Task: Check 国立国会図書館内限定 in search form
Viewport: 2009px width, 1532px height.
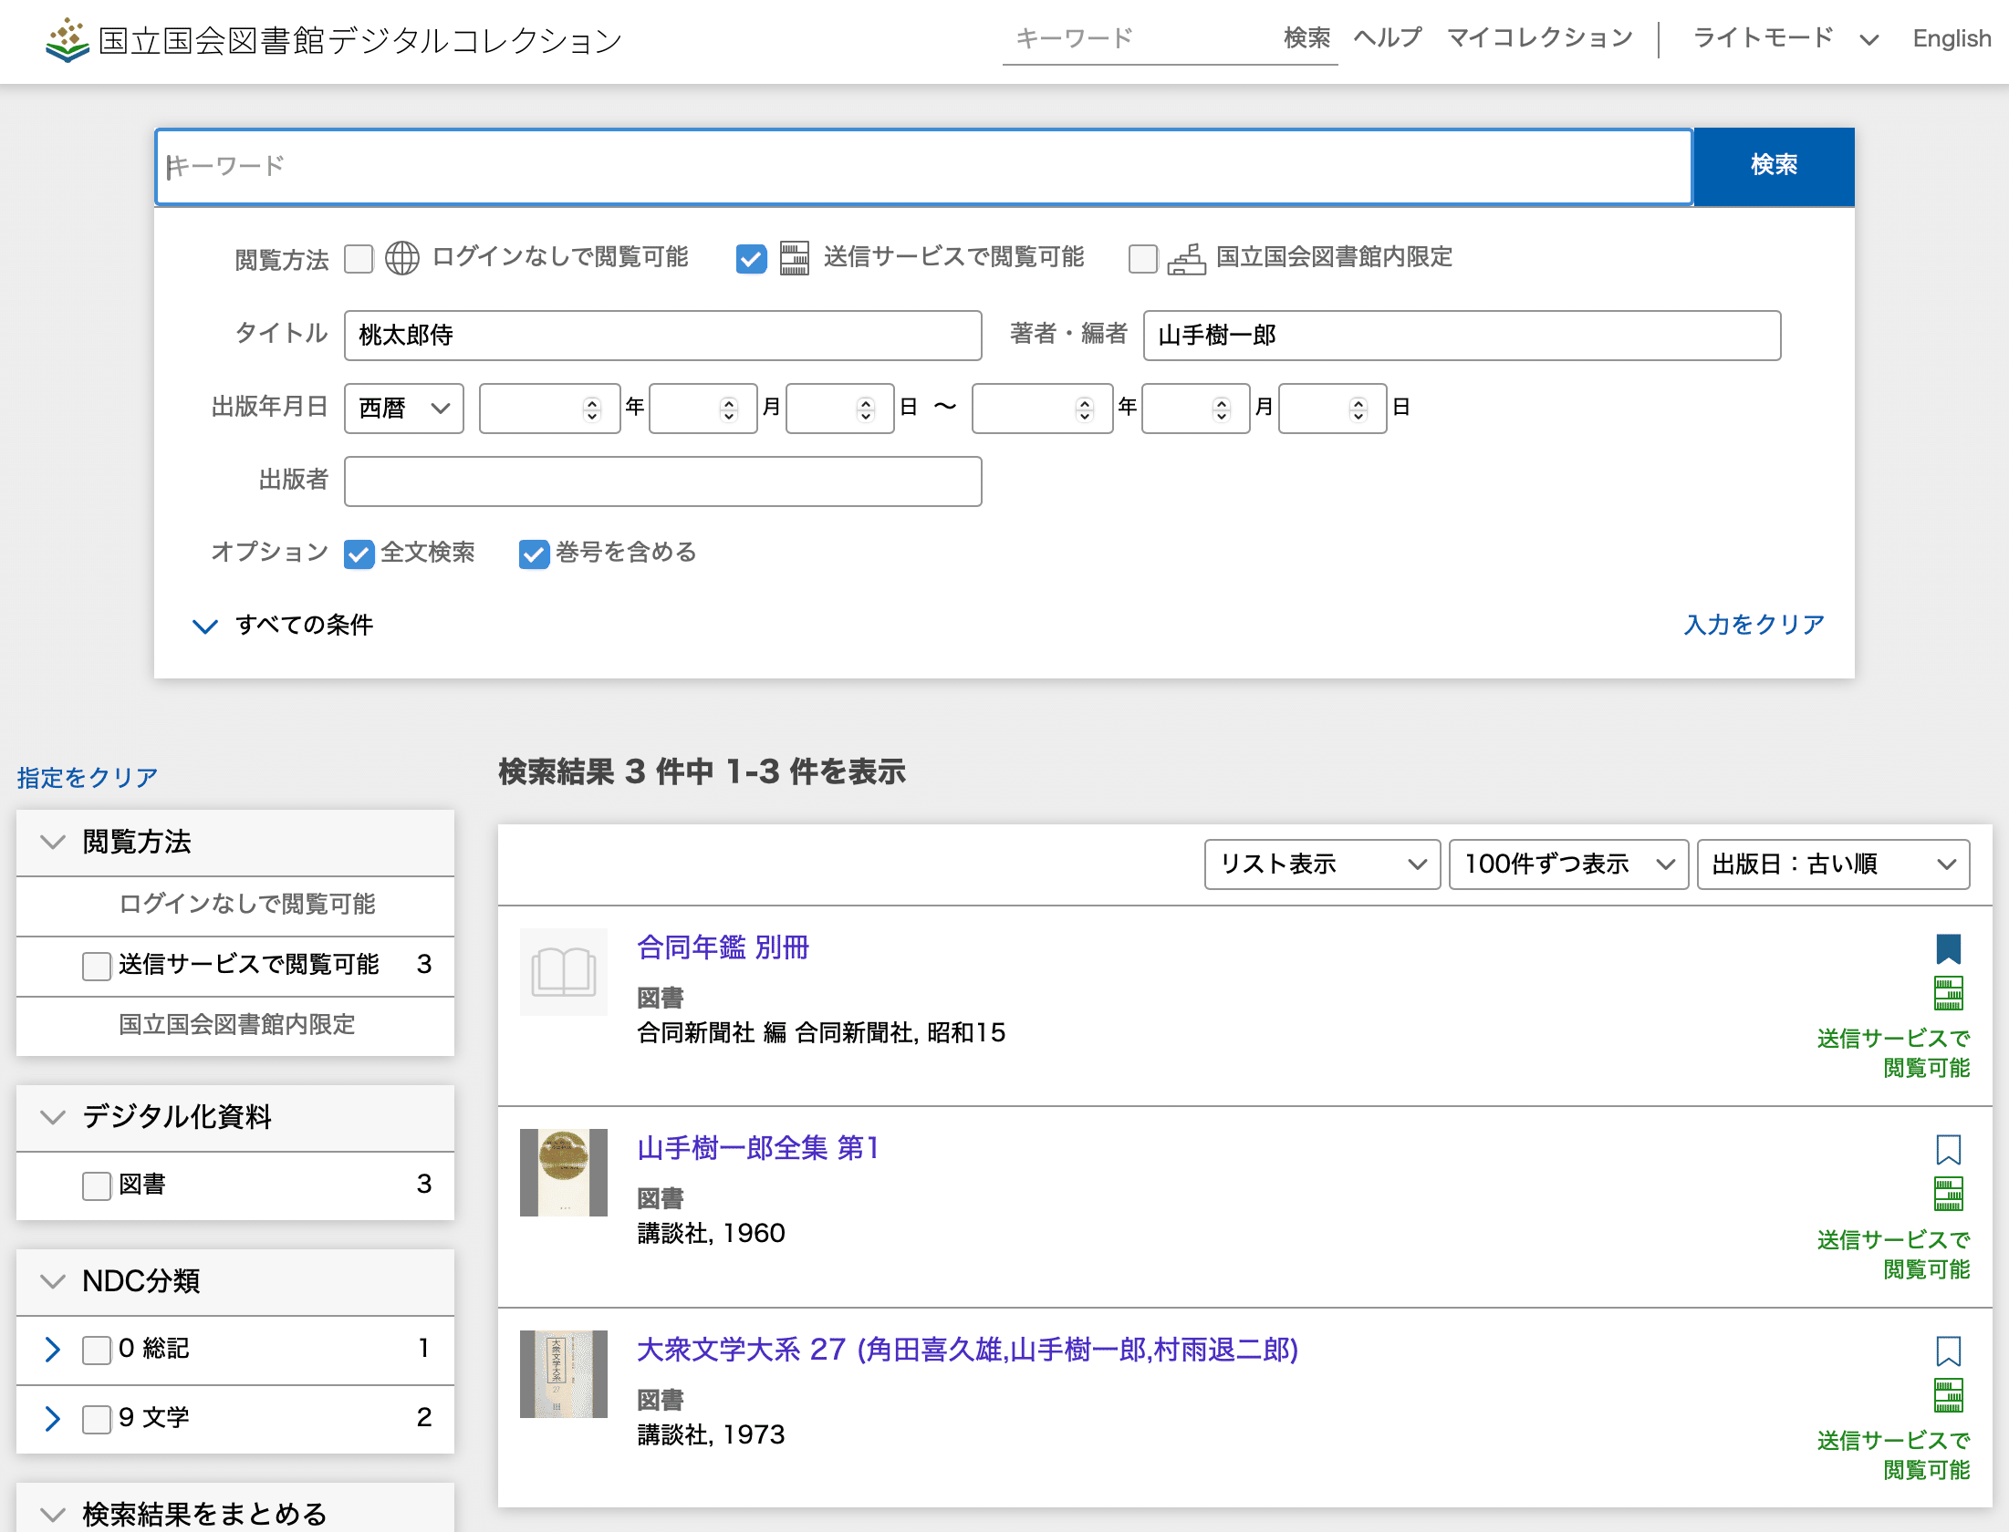Action: pos(1143,259)
